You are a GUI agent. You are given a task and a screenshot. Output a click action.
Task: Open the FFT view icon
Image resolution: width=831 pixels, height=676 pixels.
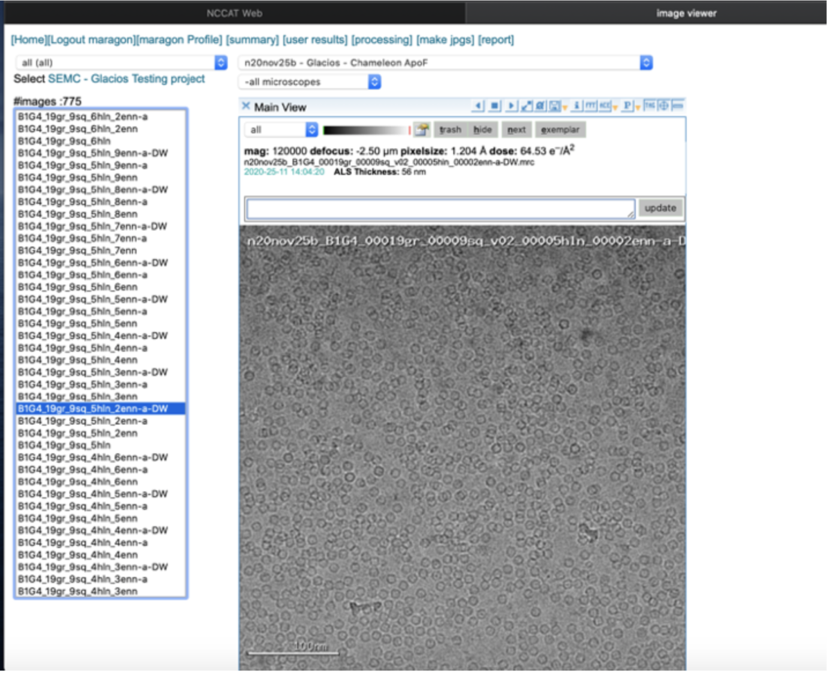[590, 106]
